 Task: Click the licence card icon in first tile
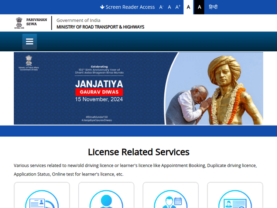click(41, 201)
